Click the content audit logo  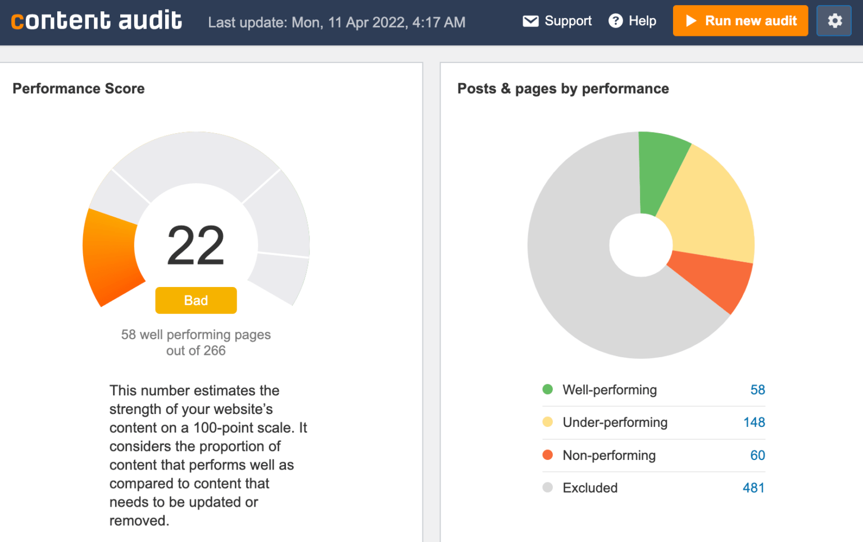96,21
